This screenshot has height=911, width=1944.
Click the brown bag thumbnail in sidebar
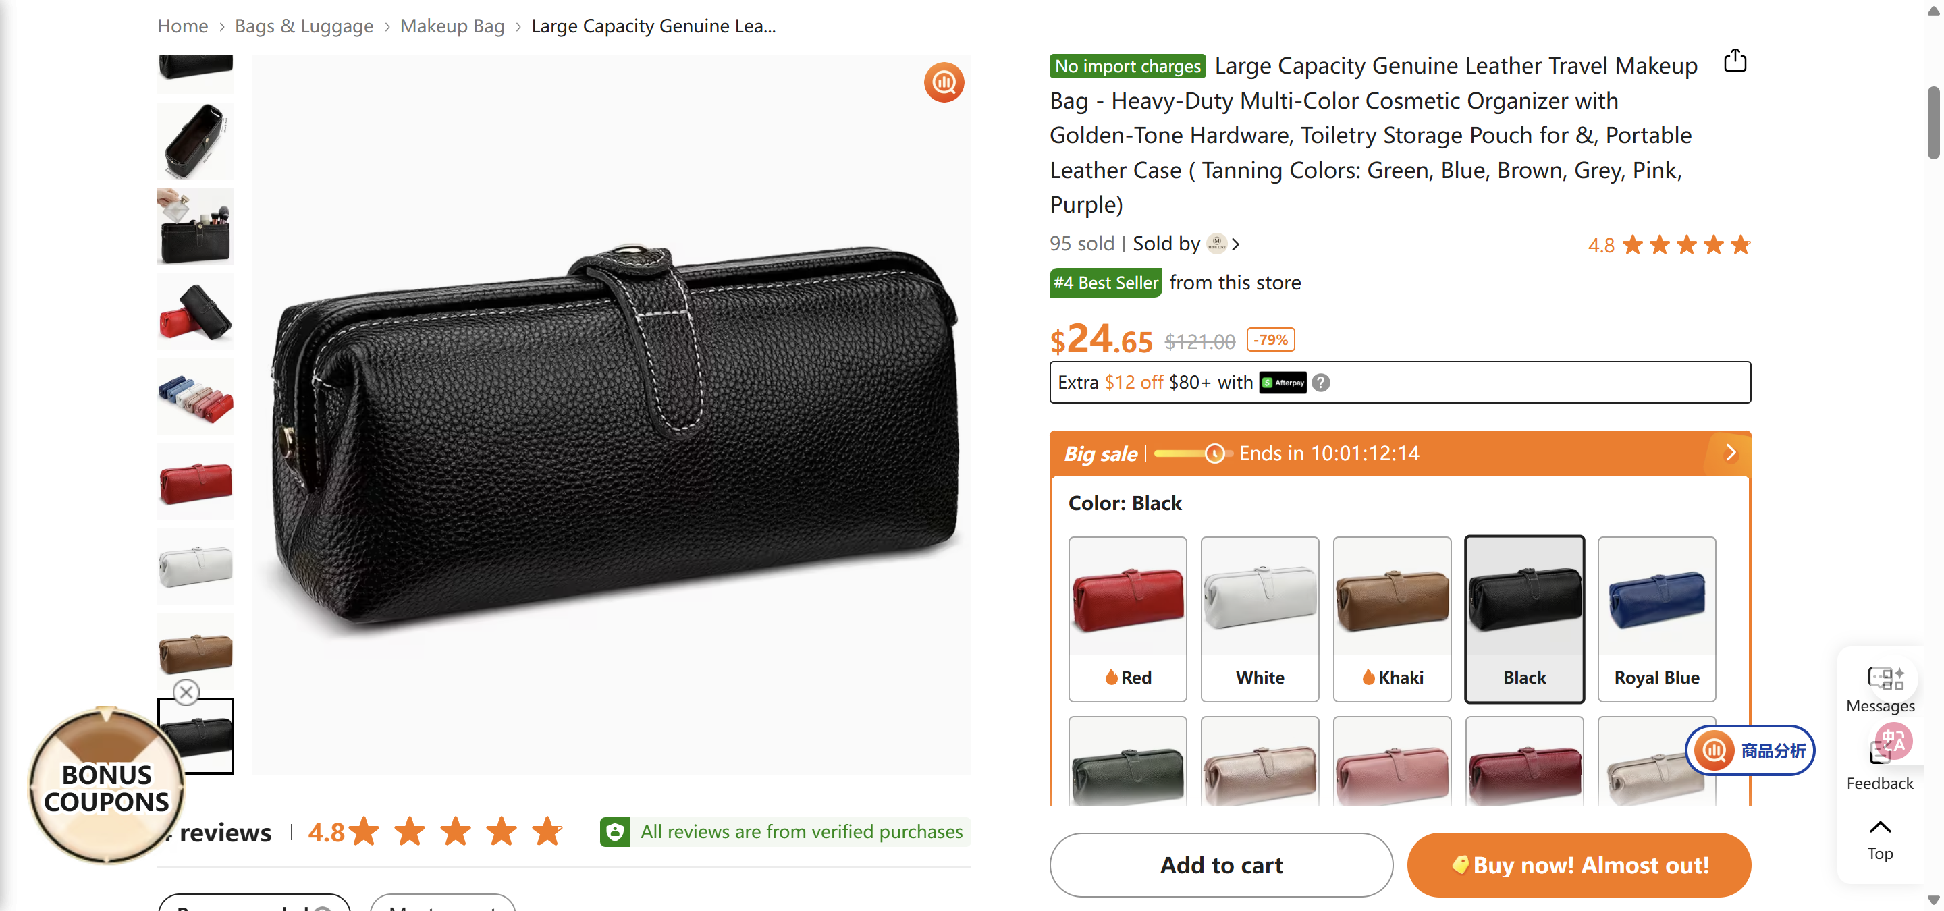(x=194, y=652)
